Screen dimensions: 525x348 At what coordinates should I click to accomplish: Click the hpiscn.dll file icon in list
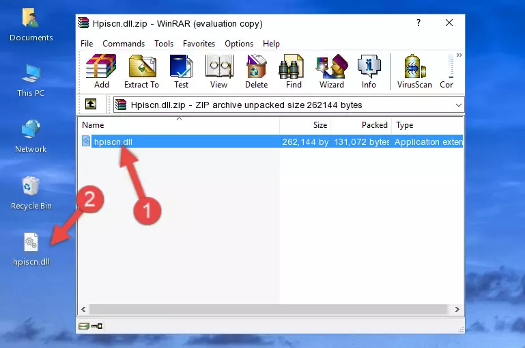click(x=86, y=141)
